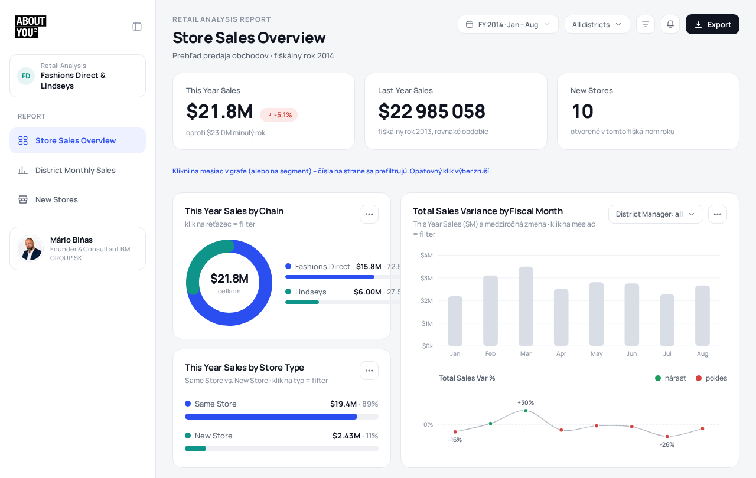Open New Stores report

77,199
